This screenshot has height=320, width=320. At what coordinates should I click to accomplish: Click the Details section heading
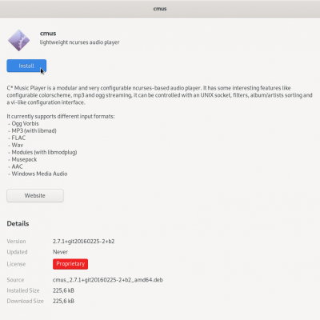click(x=18, y=223)
